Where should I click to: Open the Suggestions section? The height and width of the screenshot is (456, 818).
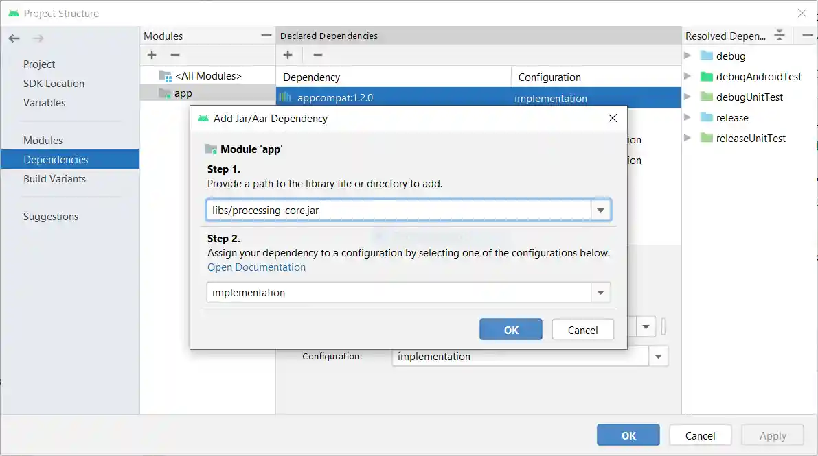click(x=50, y=216)
